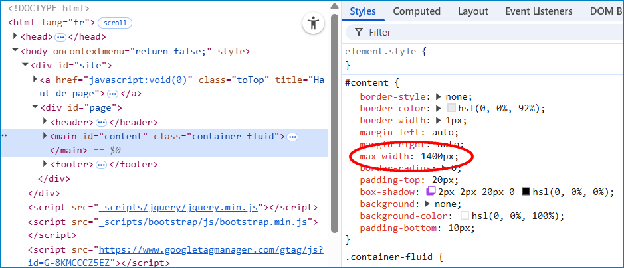Open the box-shadow editor purple icon
Viewport: 624px width, 268px height.
tap(431, 192)
